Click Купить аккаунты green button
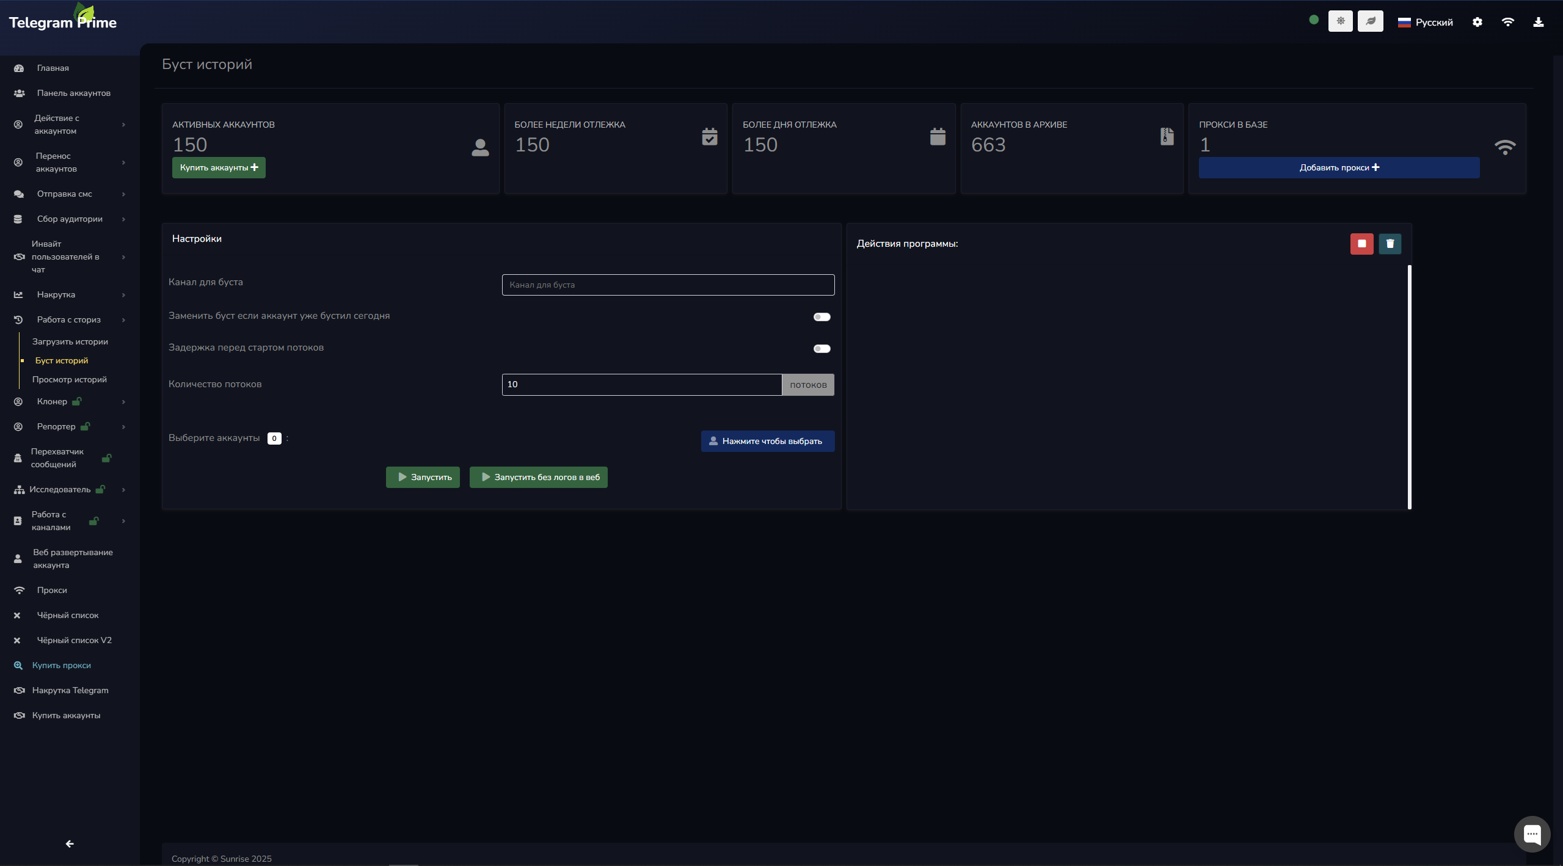The width and height of the screenshot is (1563, 866). pyautogui.click(x=219, y=168)
